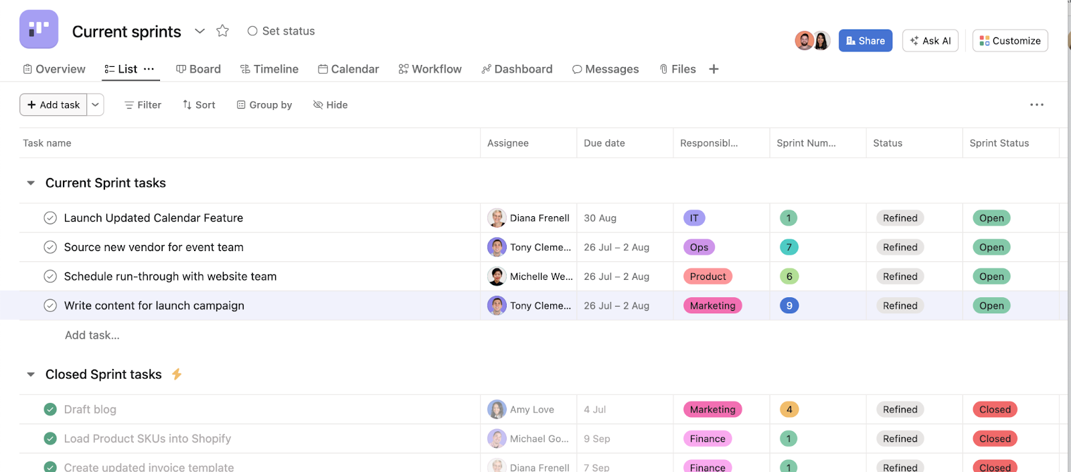Collapse the Current Sprint tasks section
Screen dimensions: 1071x472
click(x=31, y=183)
